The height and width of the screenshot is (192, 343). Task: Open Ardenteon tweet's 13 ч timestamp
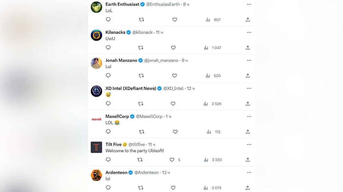(x=166, y=172)
